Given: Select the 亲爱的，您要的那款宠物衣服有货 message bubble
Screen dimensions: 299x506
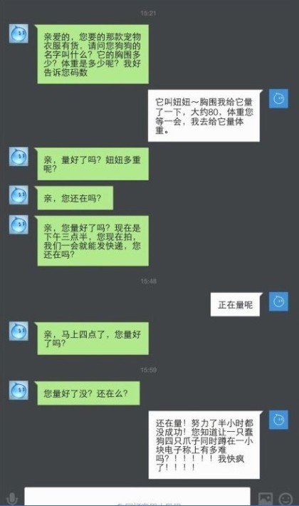Looking at the screenshot, I should (x=92, y=54).
